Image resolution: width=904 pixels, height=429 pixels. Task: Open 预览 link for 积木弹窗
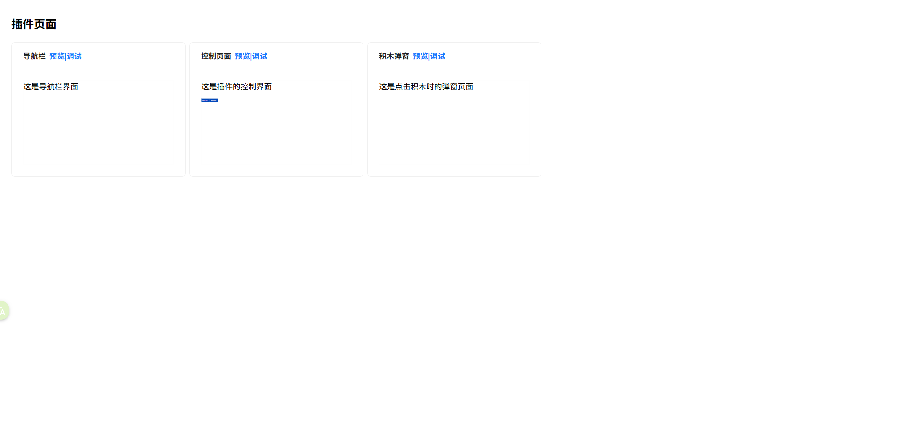420,56
